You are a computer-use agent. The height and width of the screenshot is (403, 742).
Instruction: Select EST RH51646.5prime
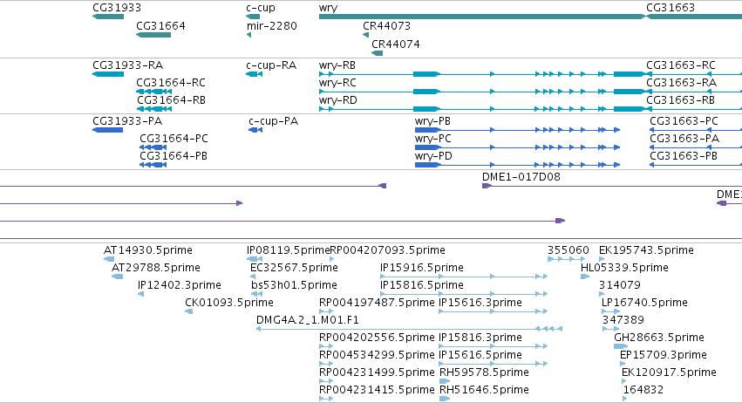484,391
